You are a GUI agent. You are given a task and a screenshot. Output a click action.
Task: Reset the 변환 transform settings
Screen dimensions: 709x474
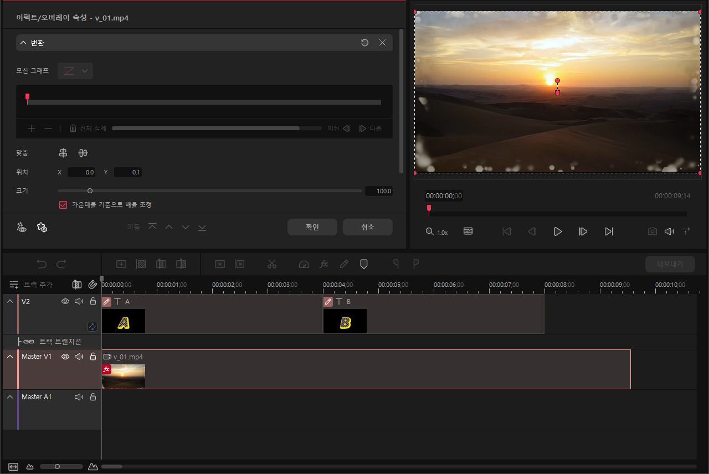(x=364, y=43)
